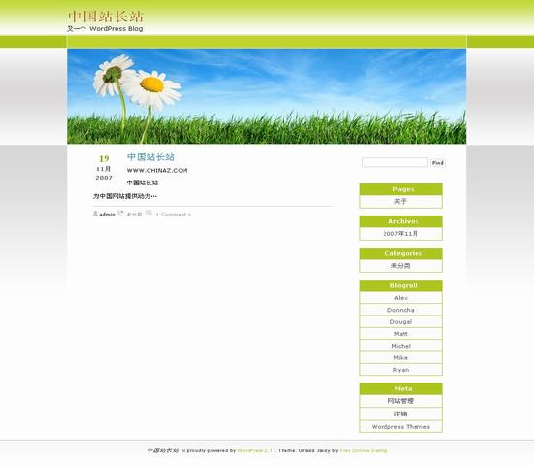
Task: Click the category folder icon beside 未分类 in post footer
Action: coord(120,213)
